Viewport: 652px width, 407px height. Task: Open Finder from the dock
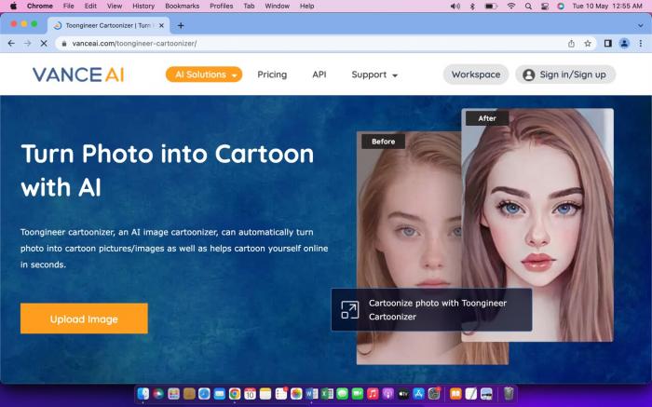143,394
